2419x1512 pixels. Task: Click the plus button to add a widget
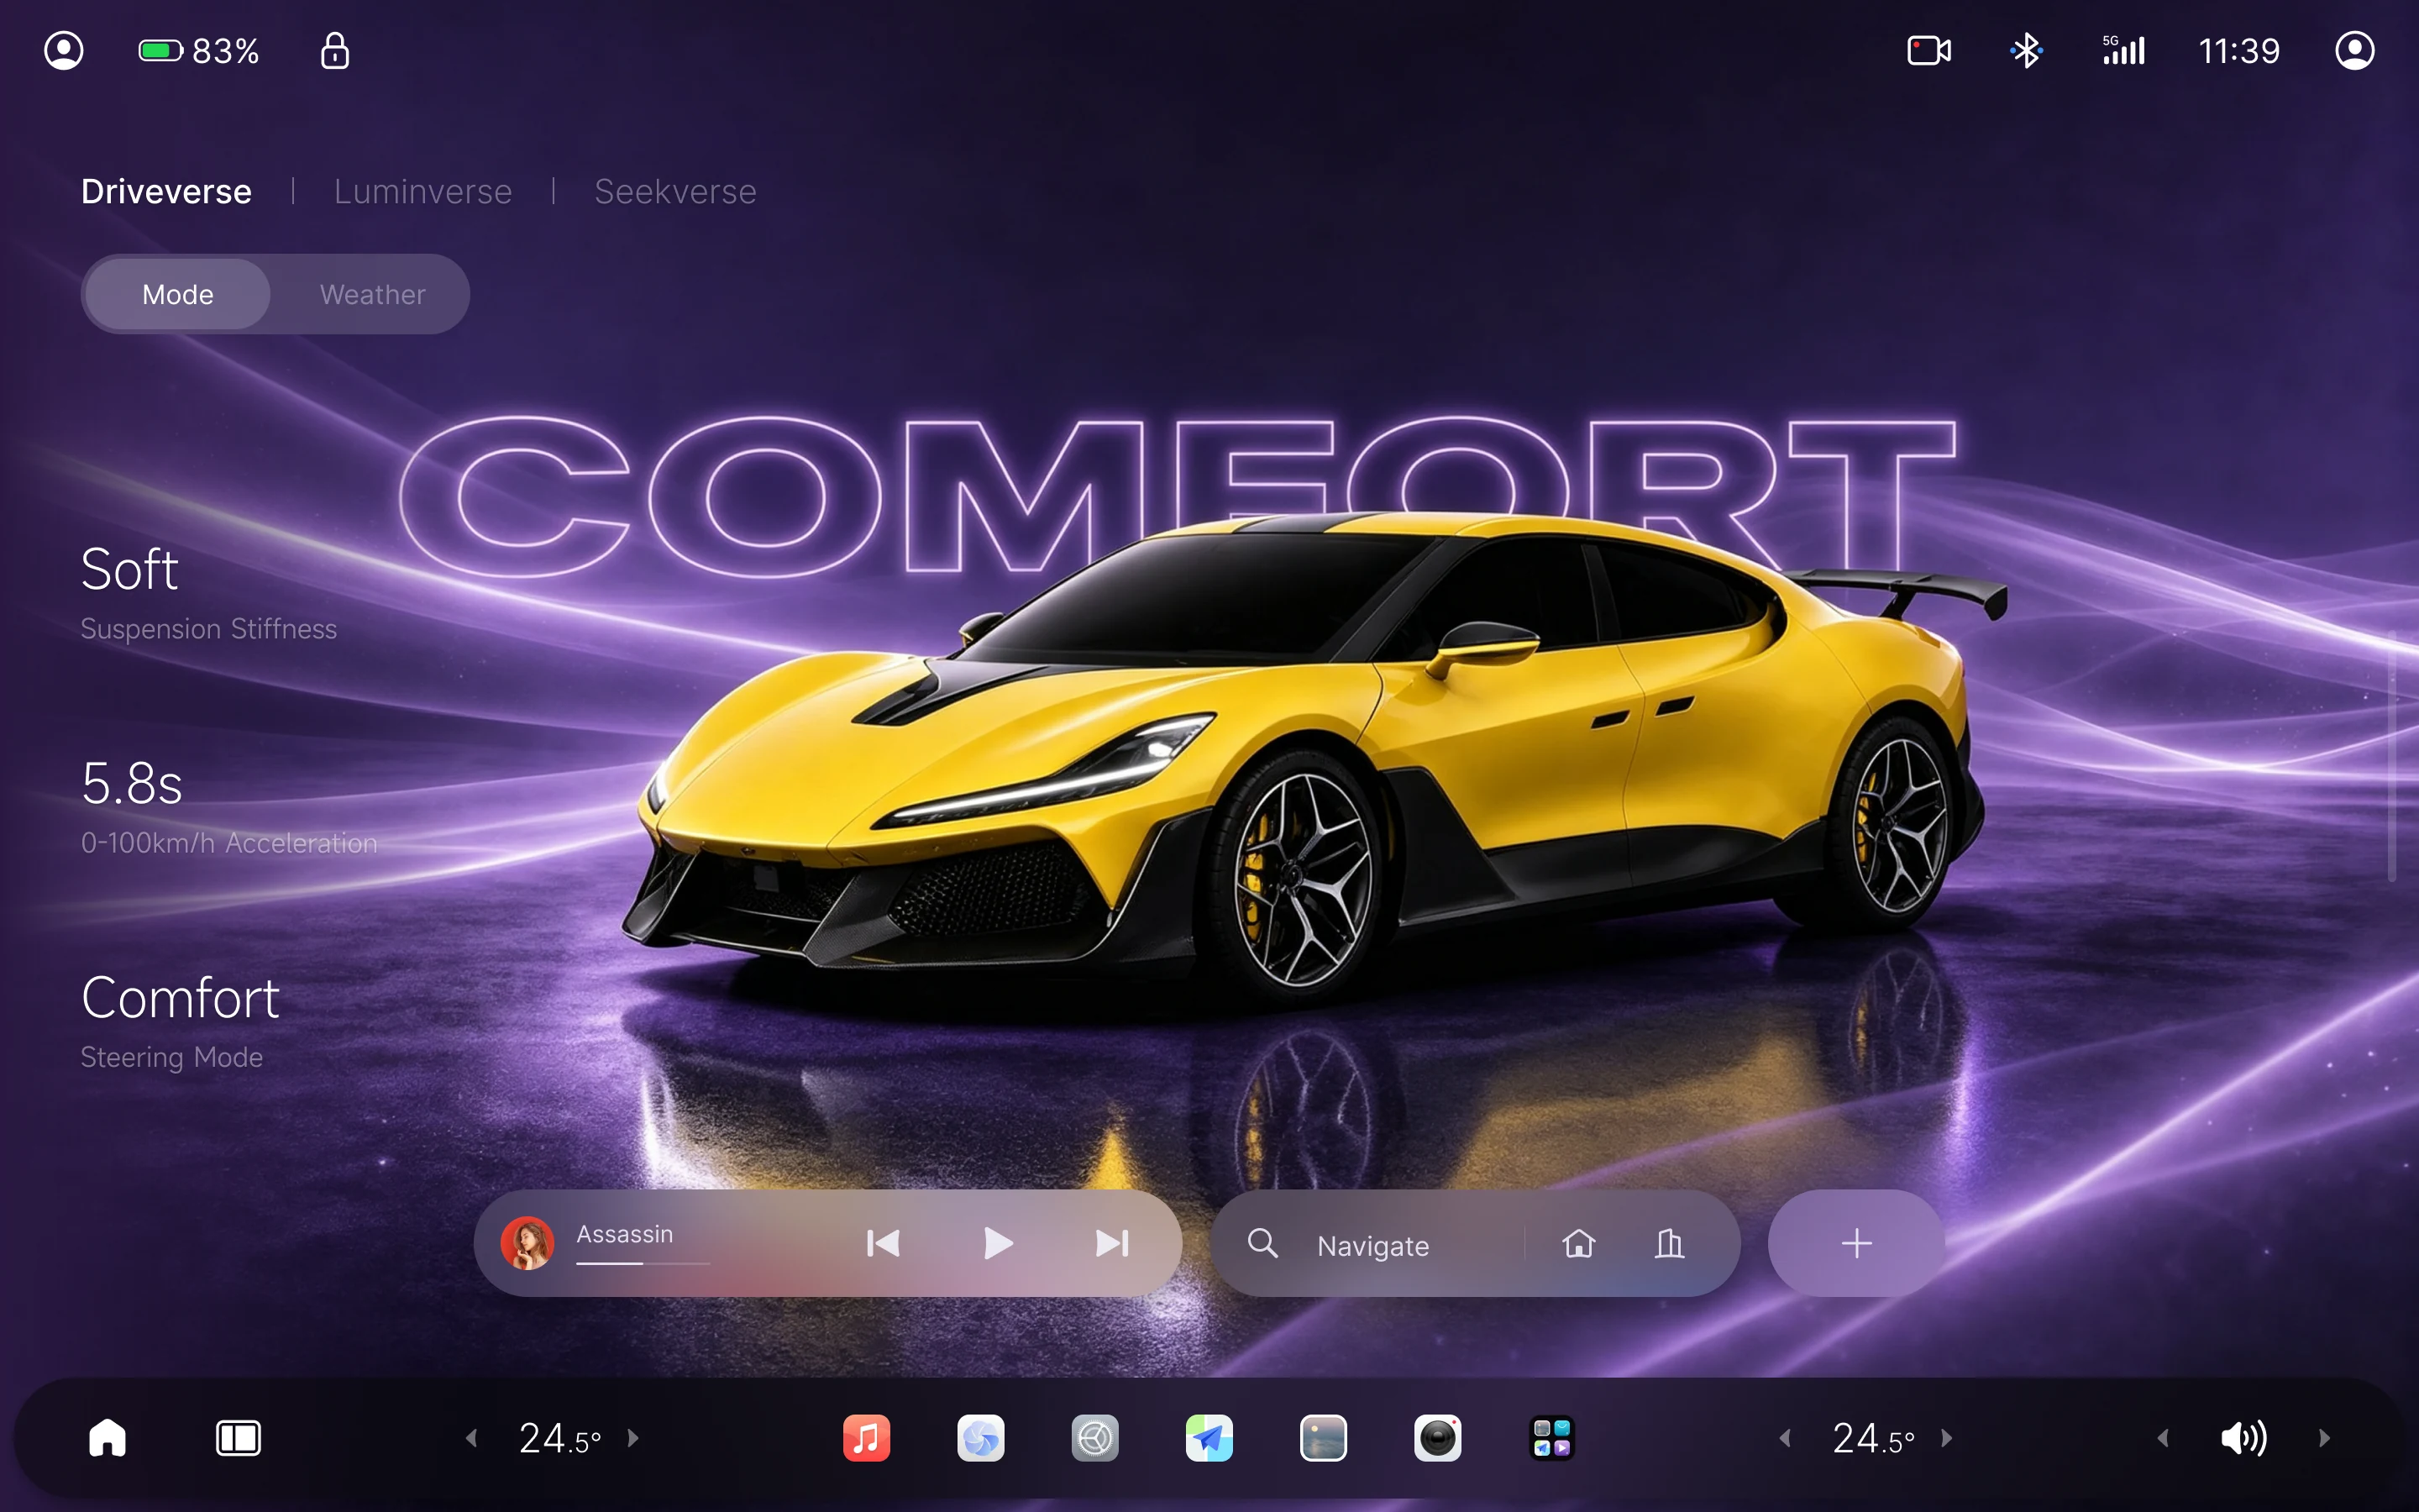(1856, 1243)
